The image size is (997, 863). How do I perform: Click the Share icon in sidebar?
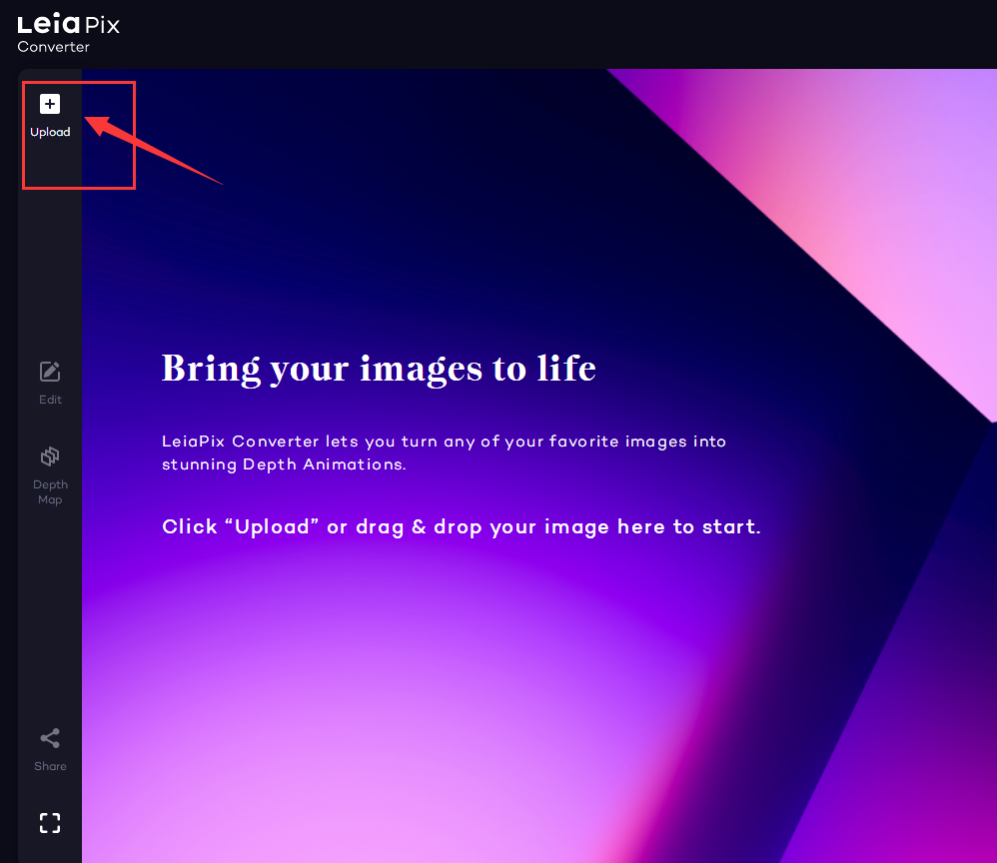pyautogui.click(x=50, y=738)
